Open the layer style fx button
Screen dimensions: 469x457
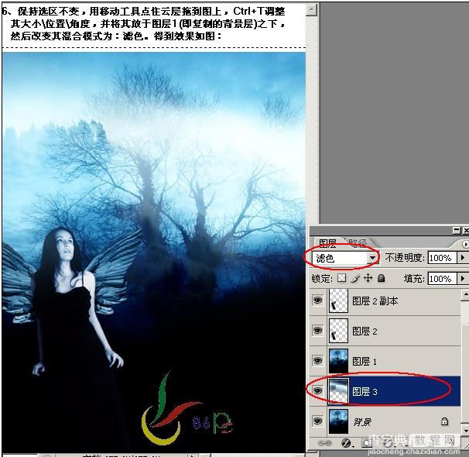coord(346,443)
